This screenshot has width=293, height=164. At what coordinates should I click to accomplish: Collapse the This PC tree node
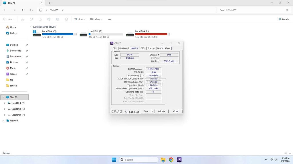(3, 97)
